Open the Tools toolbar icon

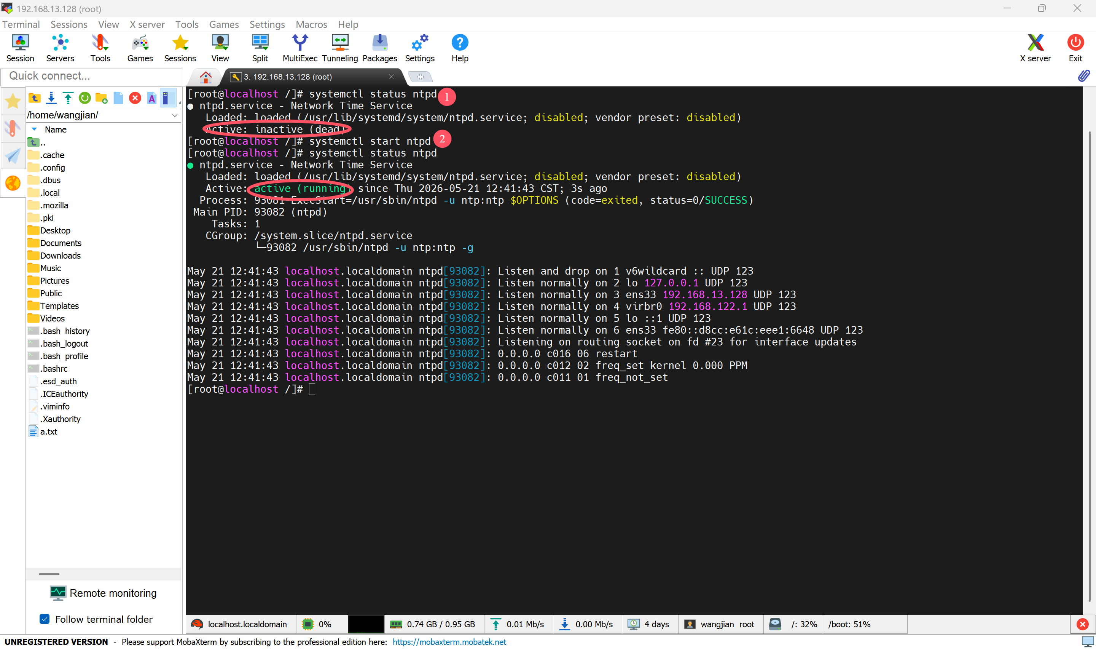click(100, 48)
